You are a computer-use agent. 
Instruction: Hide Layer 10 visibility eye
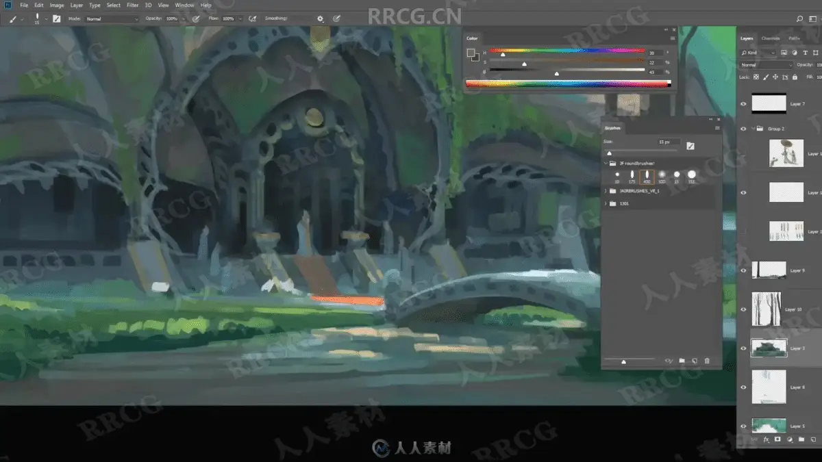(744, 309)
